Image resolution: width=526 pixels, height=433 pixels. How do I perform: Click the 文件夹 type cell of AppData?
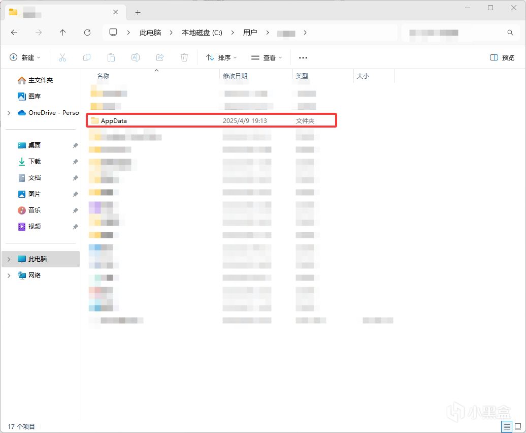click(x=305, y=121)
